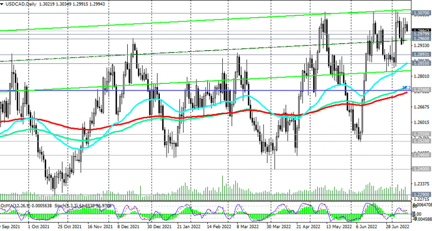Screen dimensions: 432x231
Task: Click the 1.29330 price axis value
Action: click(422, 46)
